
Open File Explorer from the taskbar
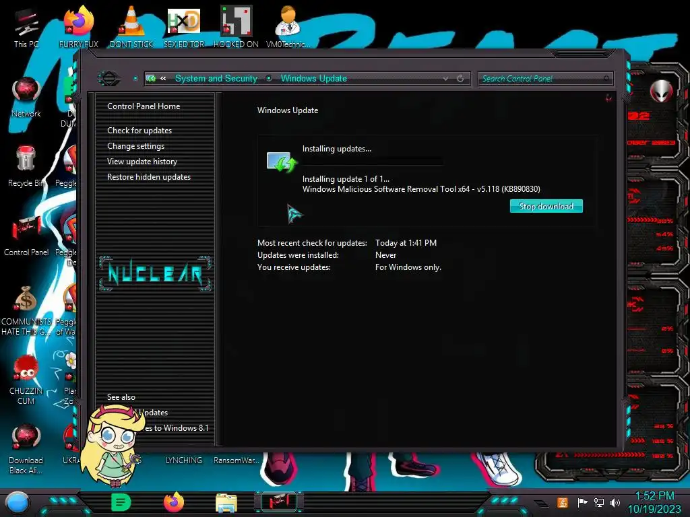tap(226, 503)
